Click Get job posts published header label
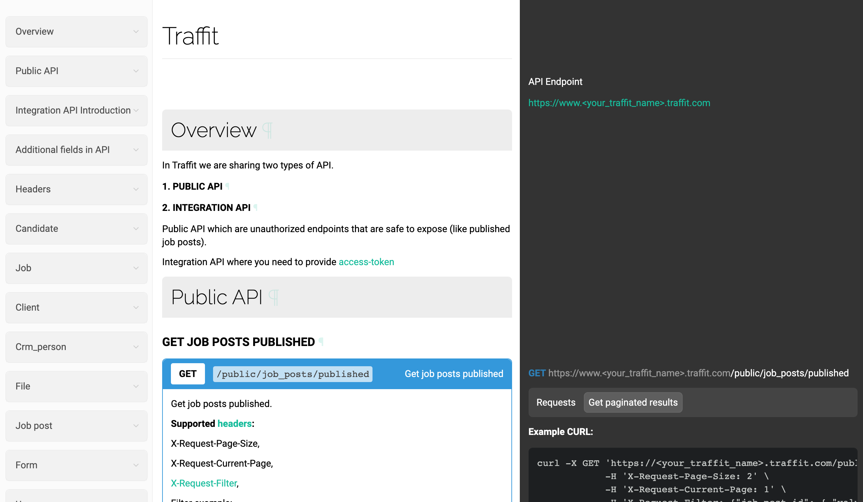The image size is (863, 502). click(454, 374)
